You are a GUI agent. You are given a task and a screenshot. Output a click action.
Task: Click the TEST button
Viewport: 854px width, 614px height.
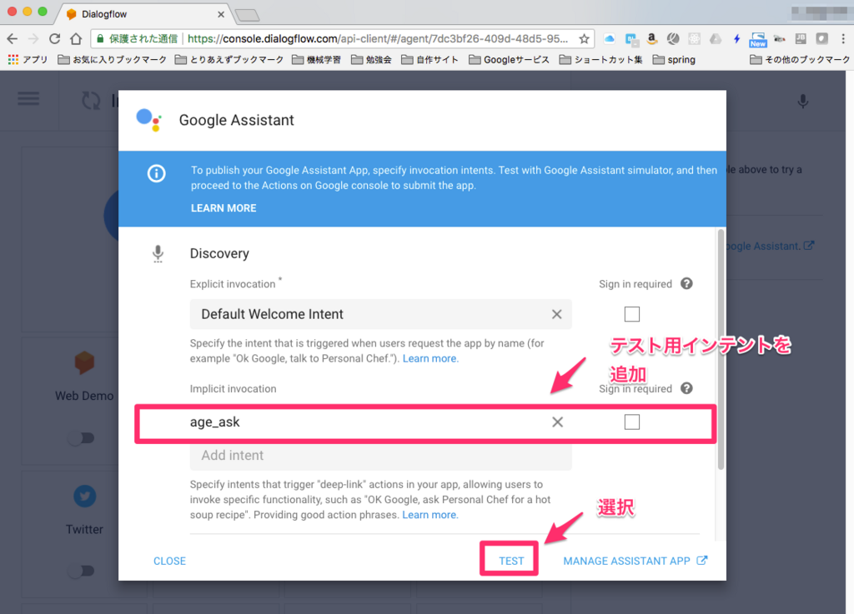511,561
